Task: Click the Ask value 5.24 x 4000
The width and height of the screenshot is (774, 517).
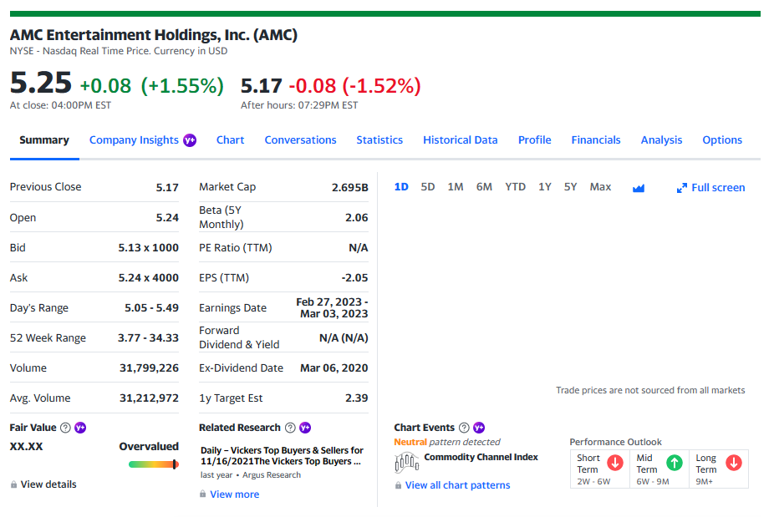Action: coord(149,278)
